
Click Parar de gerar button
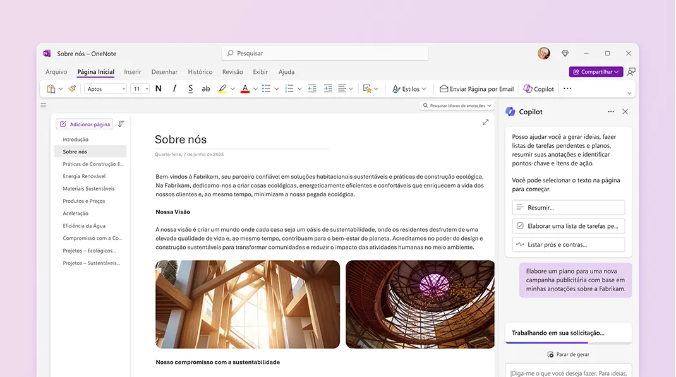tap(568, 355)
